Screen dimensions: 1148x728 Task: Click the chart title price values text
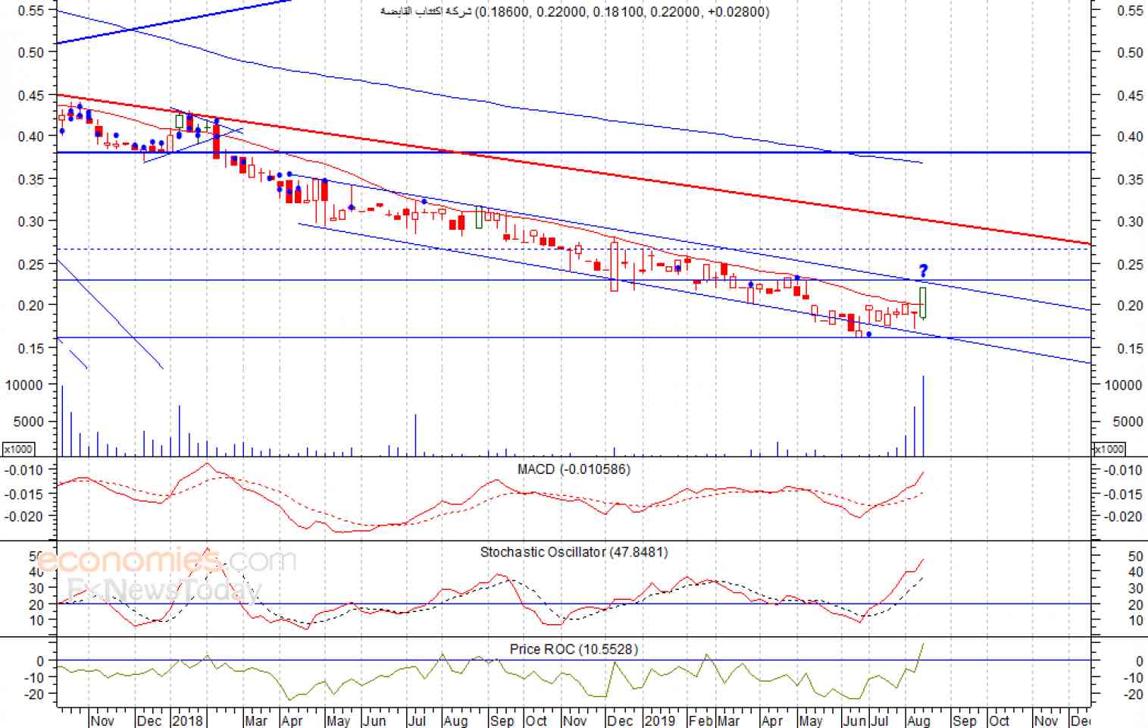(x=622, y=11)
